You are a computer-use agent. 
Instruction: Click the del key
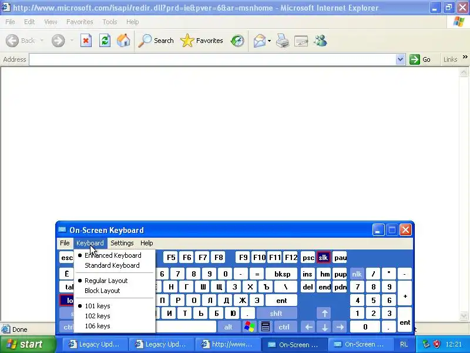click(308, 287)
